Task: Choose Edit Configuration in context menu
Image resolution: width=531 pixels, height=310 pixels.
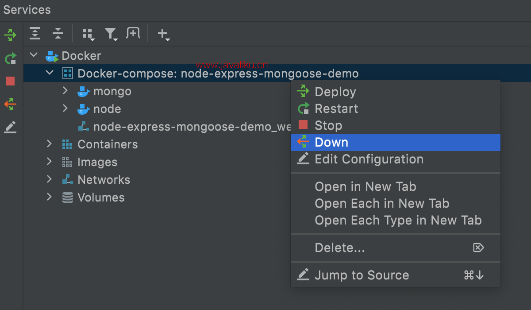Action: (395, 159)
